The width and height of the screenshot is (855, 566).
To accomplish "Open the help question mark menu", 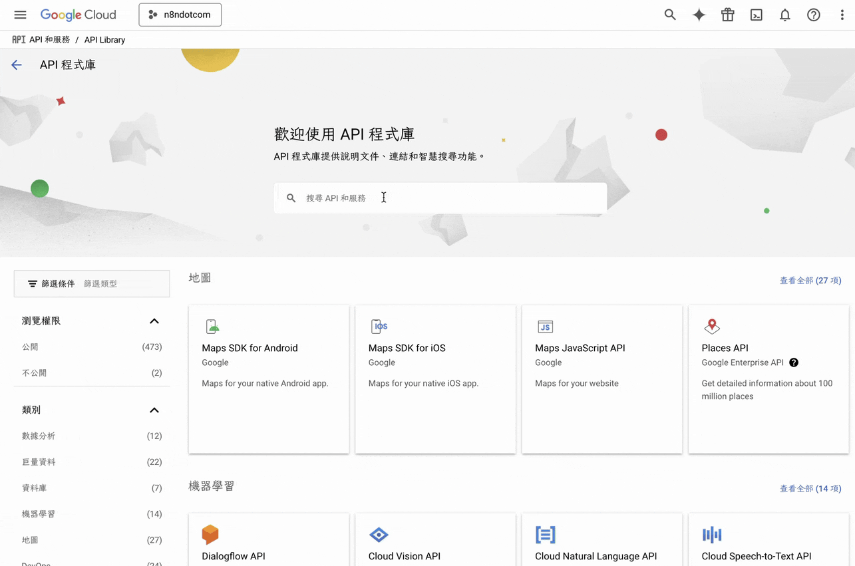I will point(814,15).
